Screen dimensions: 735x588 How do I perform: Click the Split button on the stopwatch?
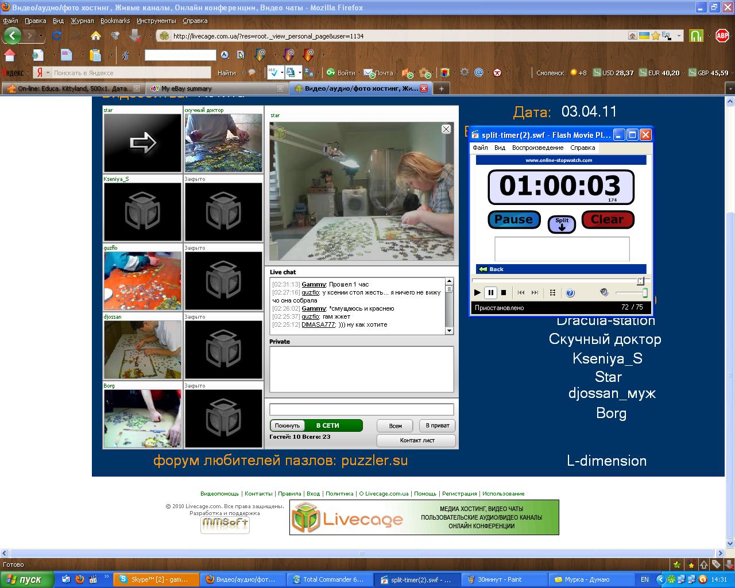pos(562,224)
